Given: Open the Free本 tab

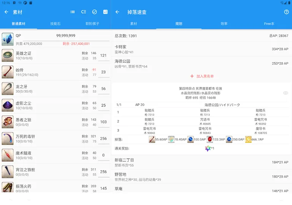Looking at the screenshot, I should [x=269, y=24].
